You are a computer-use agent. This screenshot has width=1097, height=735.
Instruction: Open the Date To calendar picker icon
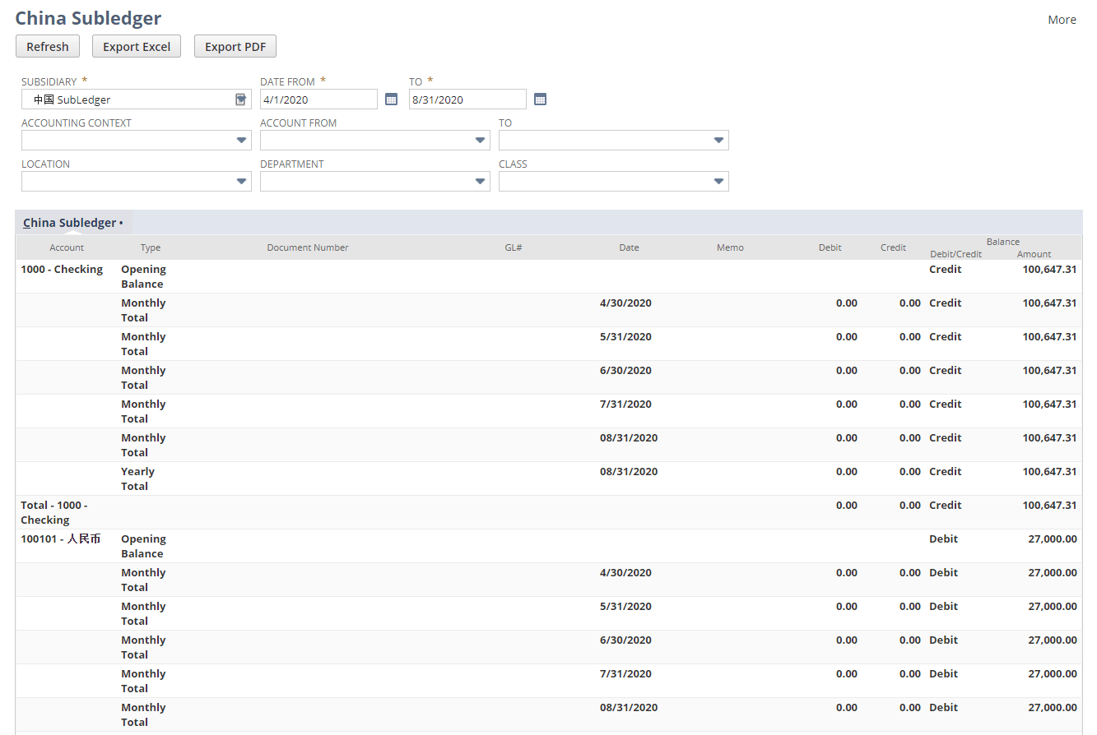540,99
